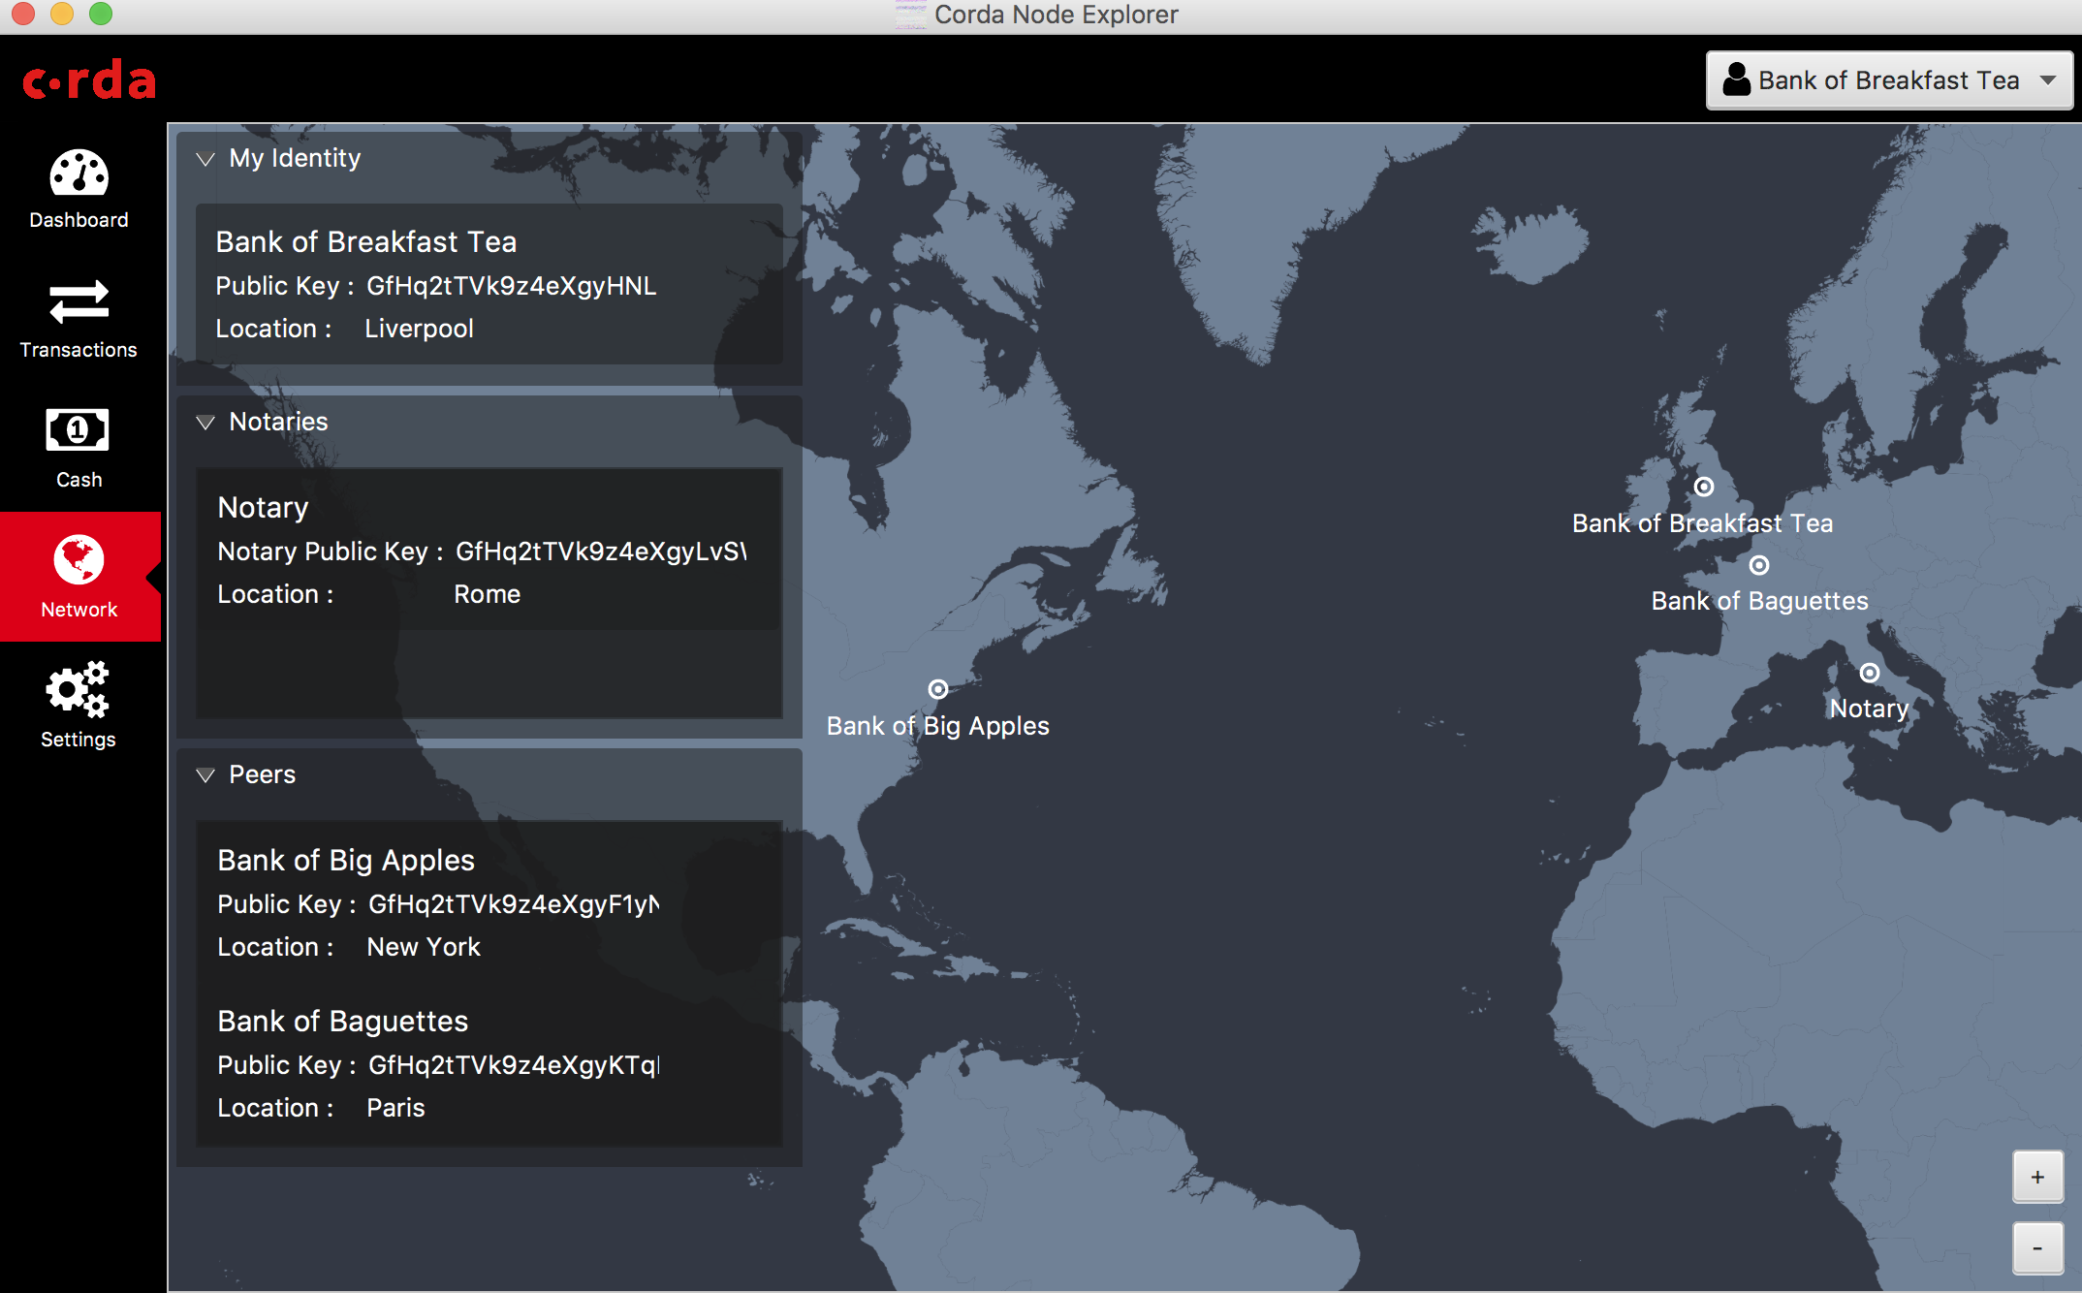Minimize the window with yellow button

(62, 14)
